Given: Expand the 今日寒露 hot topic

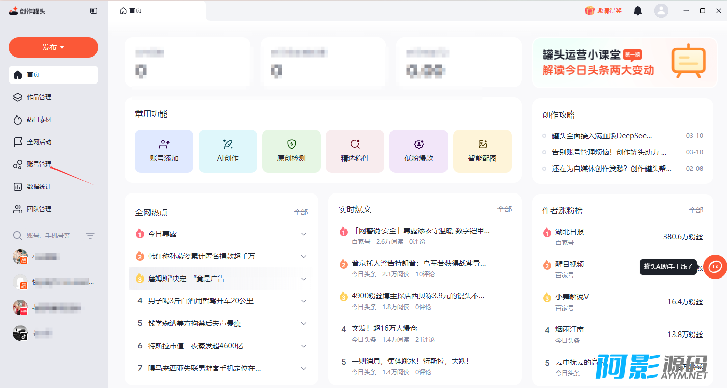Looking at the screenshot, I should pos(304,234).
